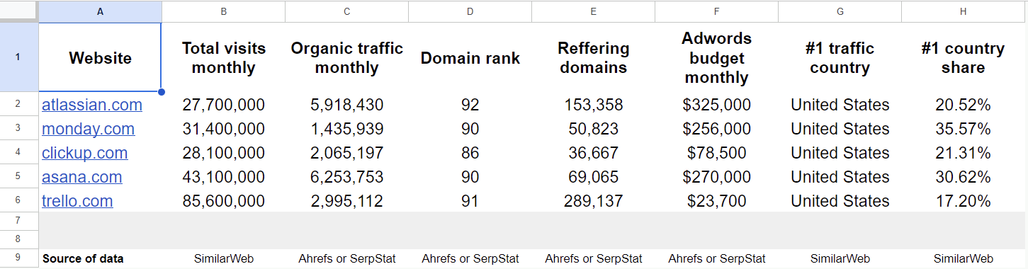Open the atlassian.com link

click(92, 105)
